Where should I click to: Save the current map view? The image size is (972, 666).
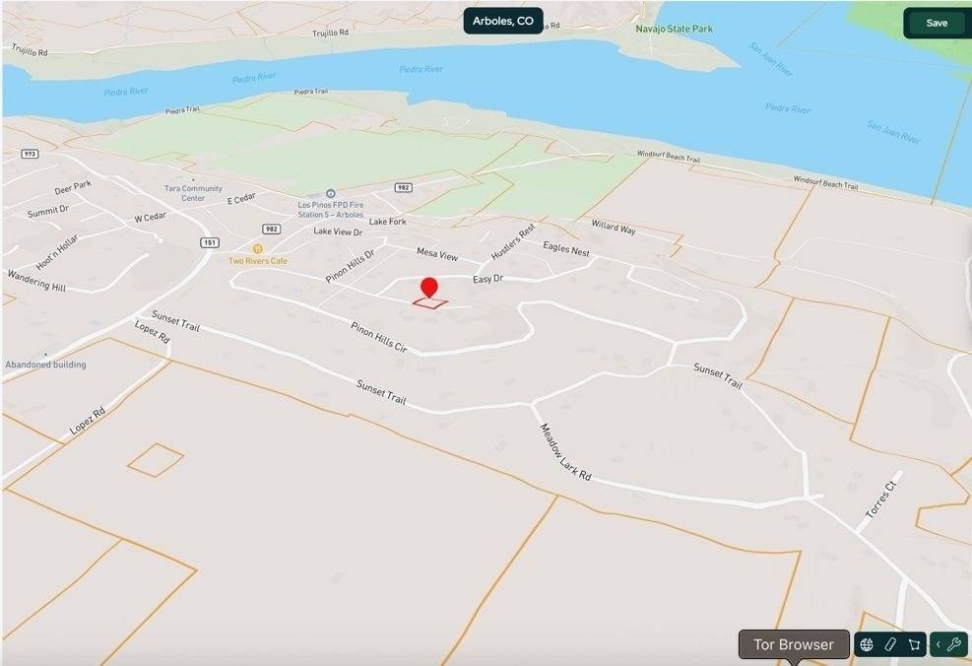(936, 23)
